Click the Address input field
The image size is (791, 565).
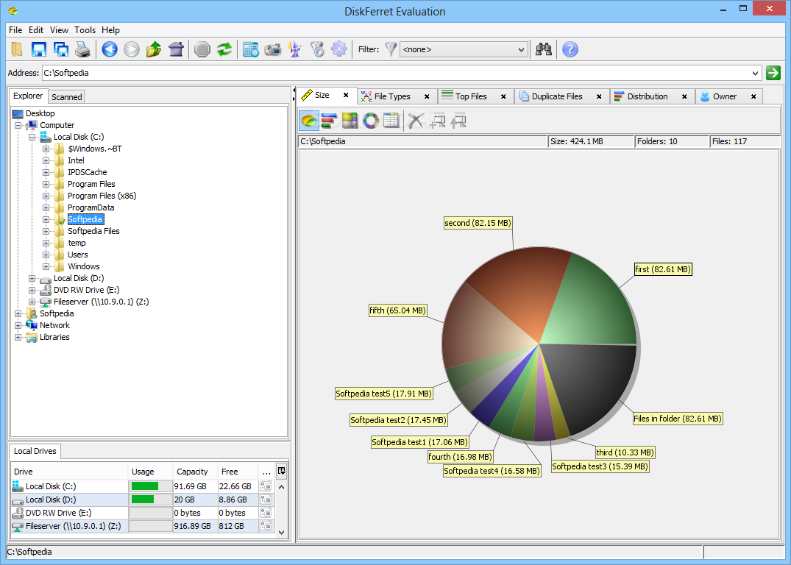[x=397, y=73]
